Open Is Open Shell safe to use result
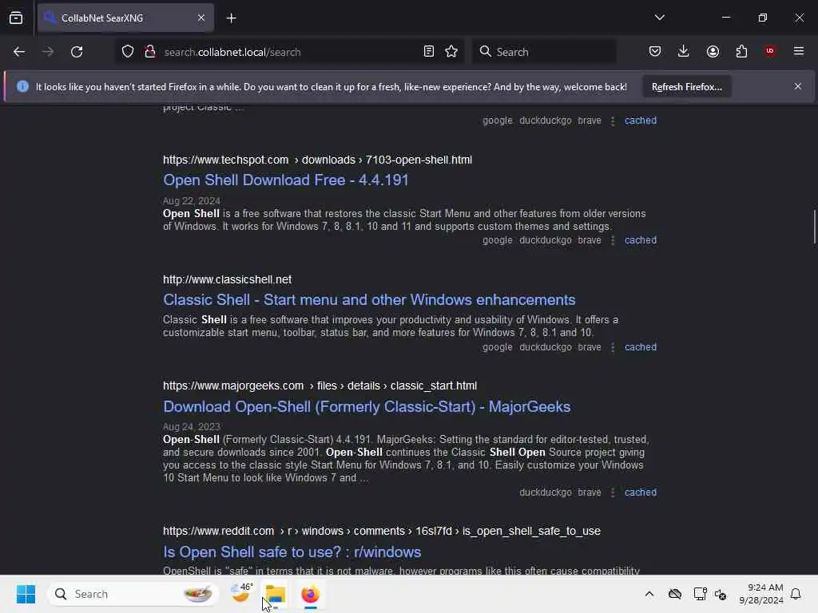818x613 pixels. (292, 552)
